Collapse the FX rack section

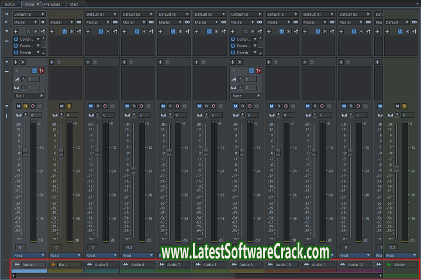point(6,40)
